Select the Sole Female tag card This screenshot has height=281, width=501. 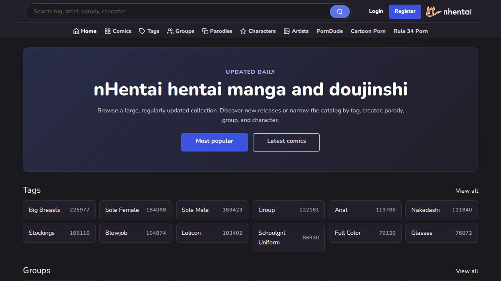pyautogui.click(x=136, y=210)
